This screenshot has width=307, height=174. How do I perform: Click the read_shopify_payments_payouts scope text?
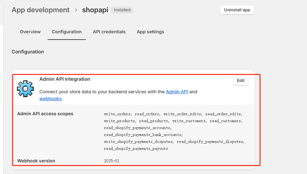coord(136,149)
